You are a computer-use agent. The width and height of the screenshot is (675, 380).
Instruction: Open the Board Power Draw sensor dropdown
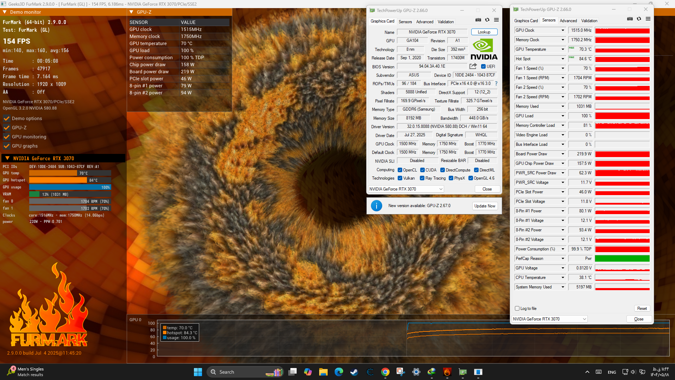[x=563, y=154]
